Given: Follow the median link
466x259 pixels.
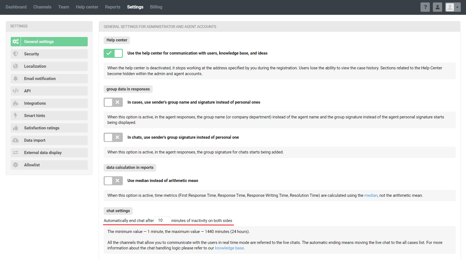Looking at the screenshot, I should [x=371, y=195].
